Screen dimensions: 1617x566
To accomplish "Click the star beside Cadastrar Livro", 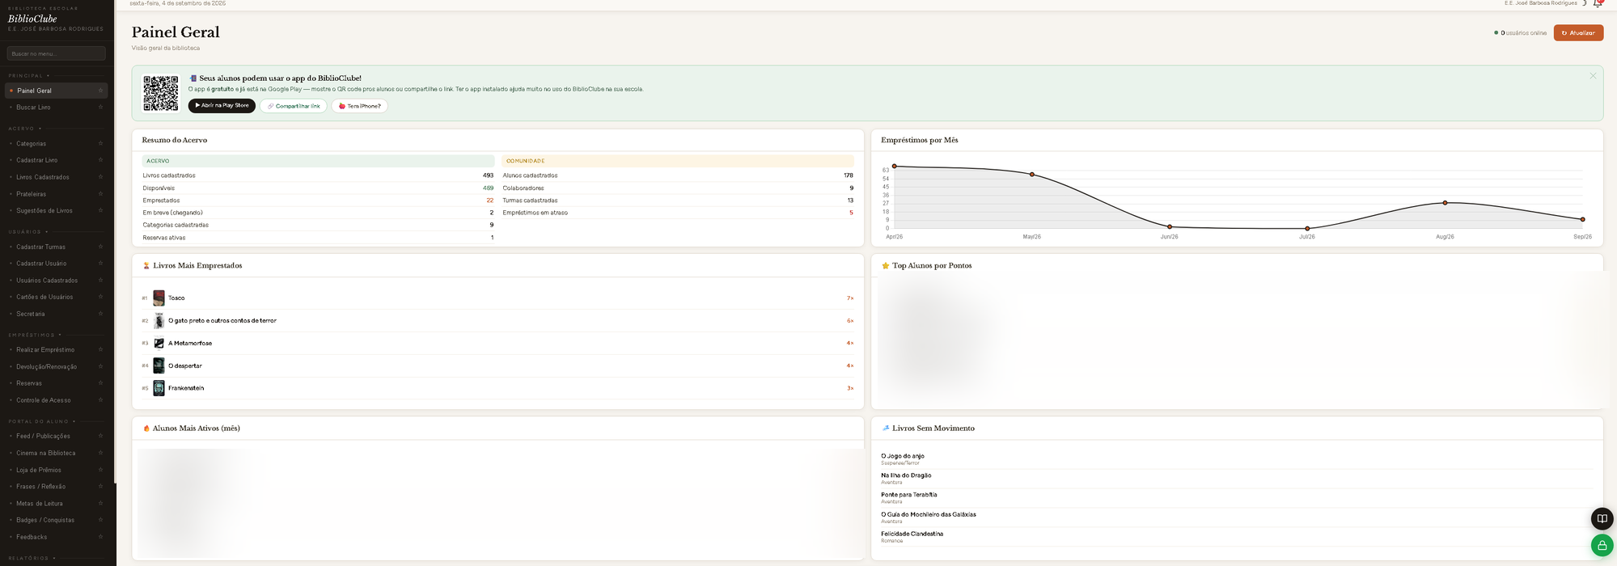I will coord(100,160).
